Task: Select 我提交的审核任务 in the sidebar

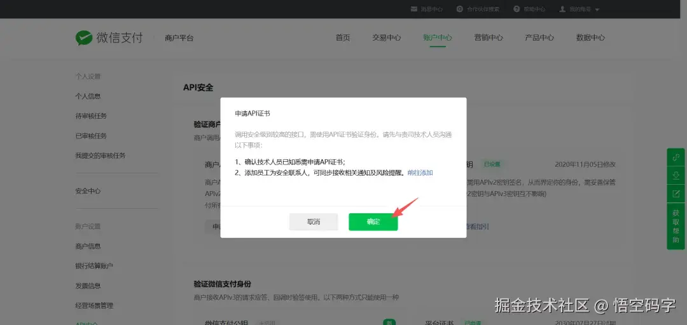Action: pos(101,156)
